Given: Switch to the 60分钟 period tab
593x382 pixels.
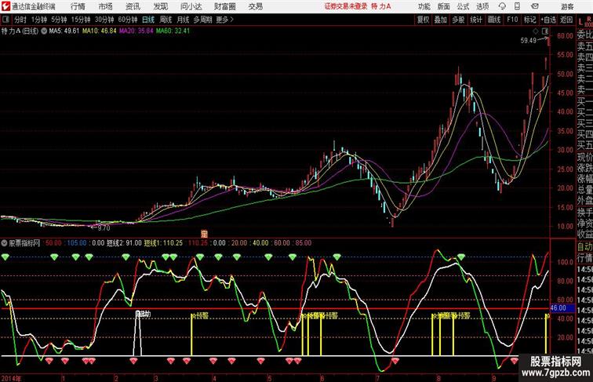Looking at the screenshot, I should (128, 20).
